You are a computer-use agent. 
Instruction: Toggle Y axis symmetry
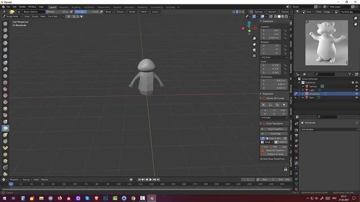coord(240,12)
